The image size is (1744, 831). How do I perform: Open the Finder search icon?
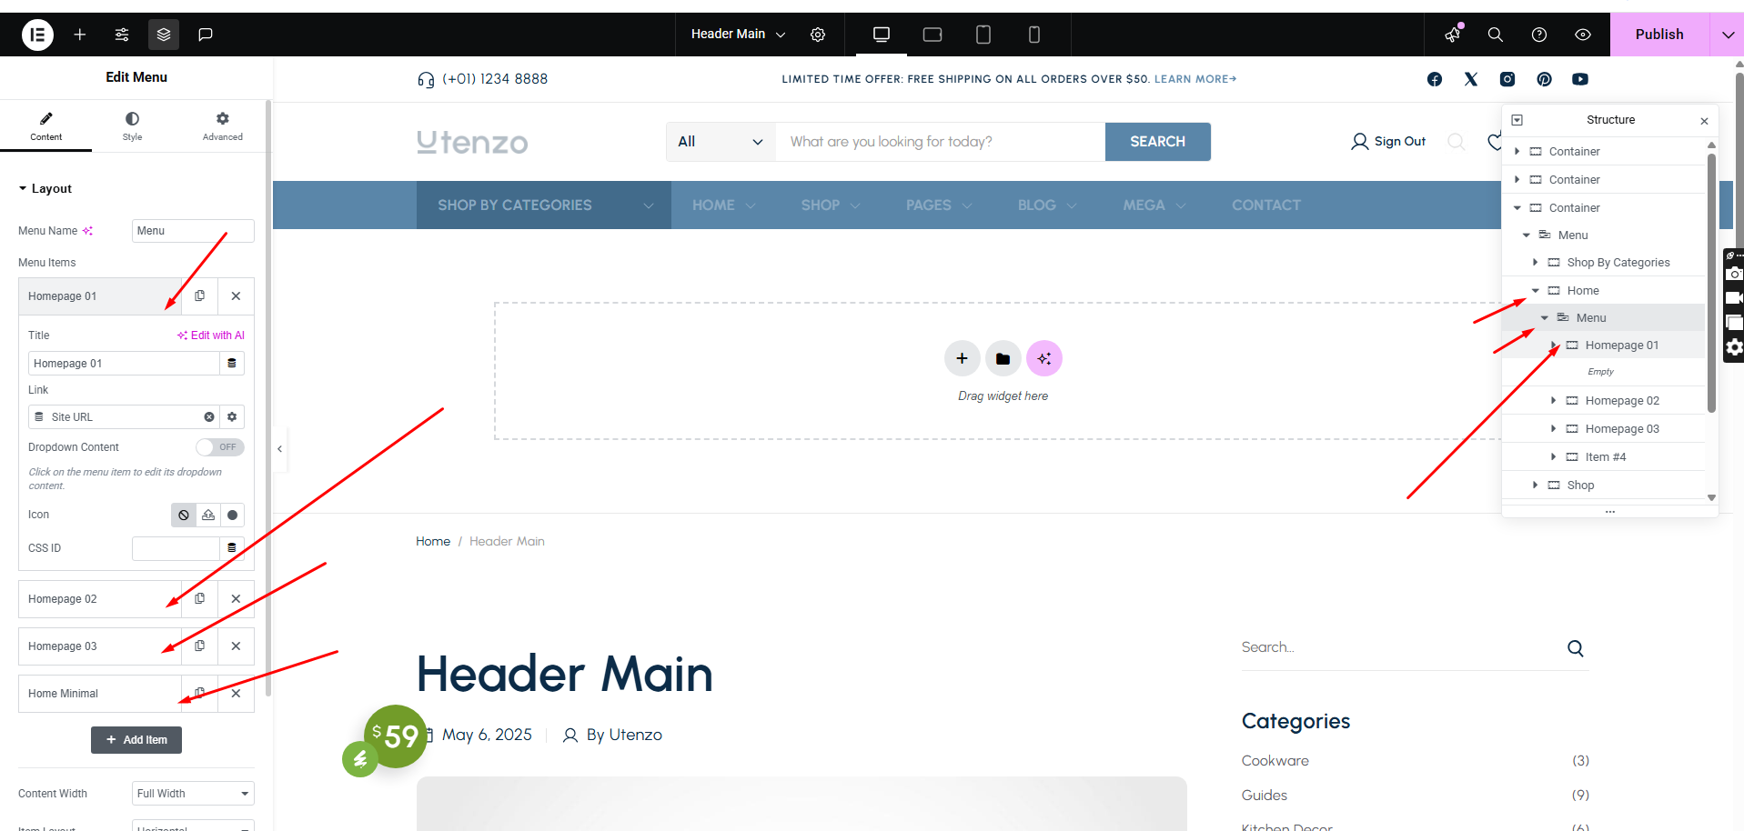coord(1495,35)
